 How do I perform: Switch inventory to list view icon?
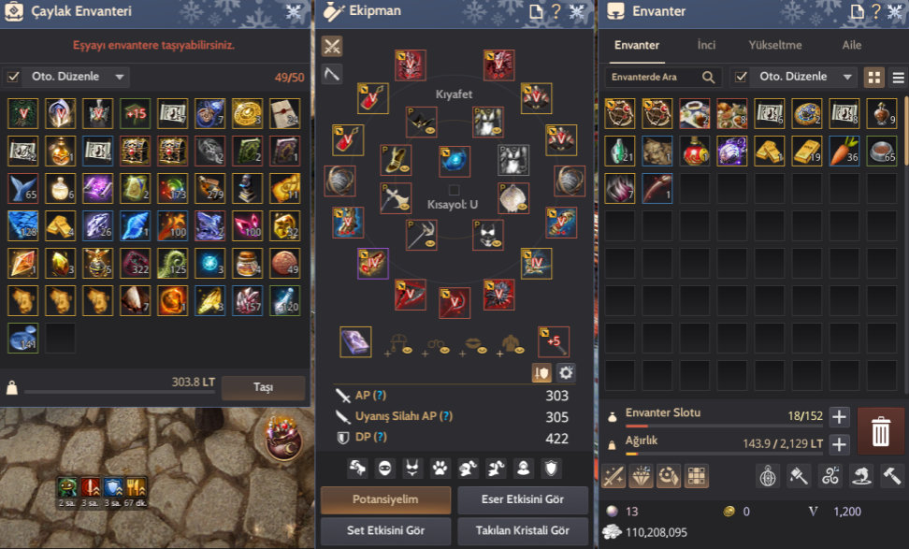pyautogui.click(x=898, y=77)
